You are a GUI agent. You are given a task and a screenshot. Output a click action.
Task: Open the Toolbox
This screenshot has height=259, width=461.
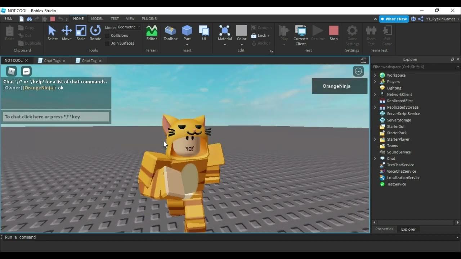click(x=170, y=33)
